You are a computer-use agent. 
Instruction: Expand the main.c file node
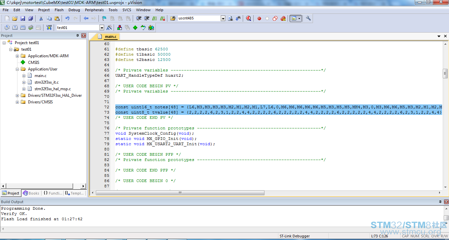pos(24,76)
